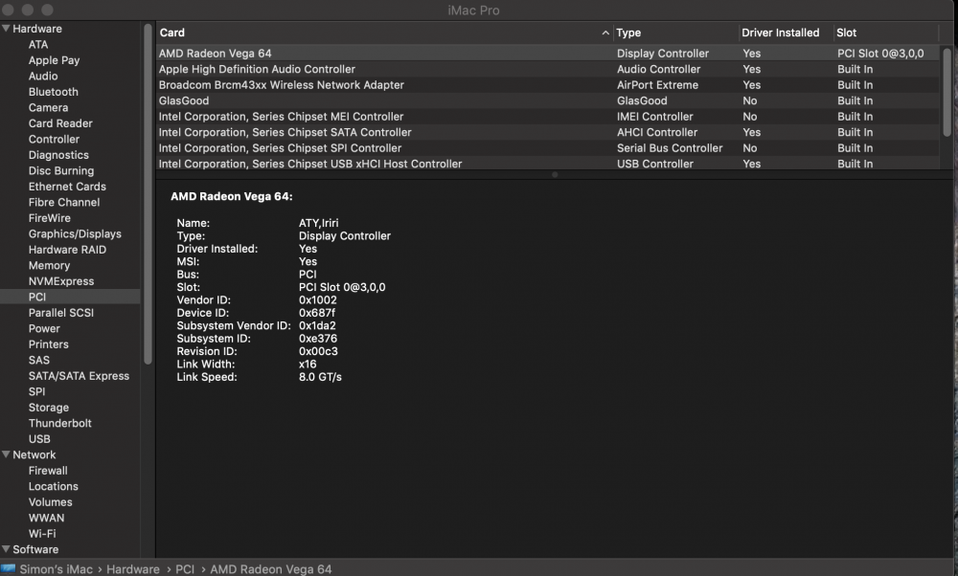Click the split-pane divider handle dot
This screenshot has height=576, width=958.
pos(555,175)
